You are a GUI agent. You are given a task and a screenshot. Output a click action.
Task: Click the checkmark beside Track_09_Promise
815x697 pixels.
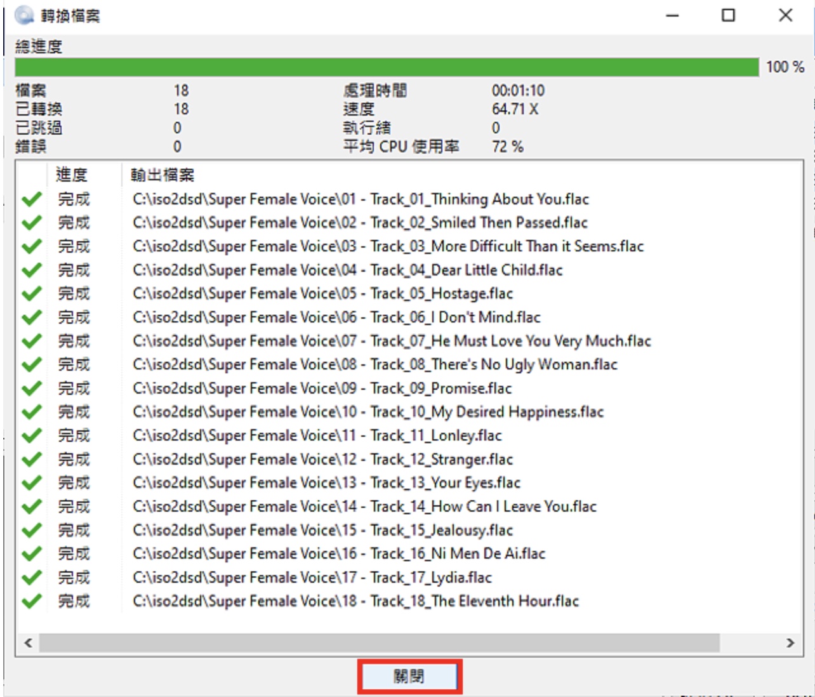[x=32, y=388]
